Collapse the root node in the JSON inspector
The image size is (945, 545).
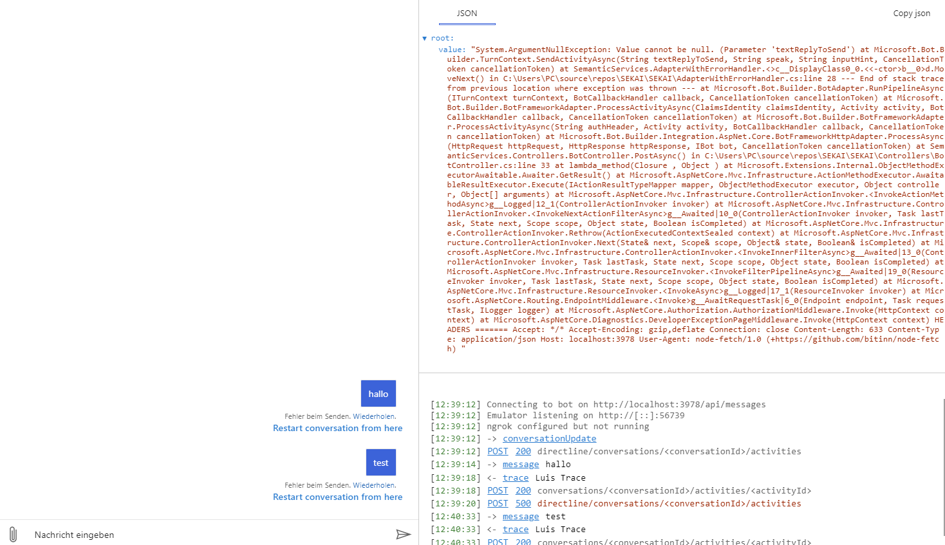pos(425,38)
